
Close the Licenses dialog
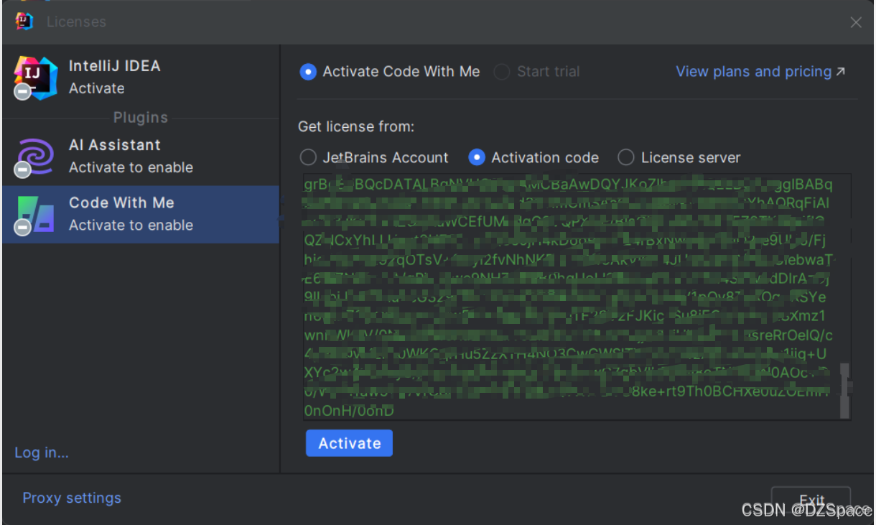[x=856, y=22]
